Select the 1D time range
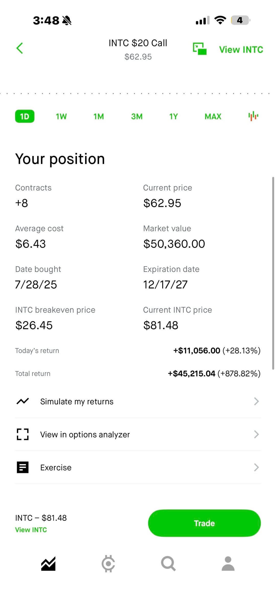This screenshot has height=599, width=276. (x=25, y=116)
